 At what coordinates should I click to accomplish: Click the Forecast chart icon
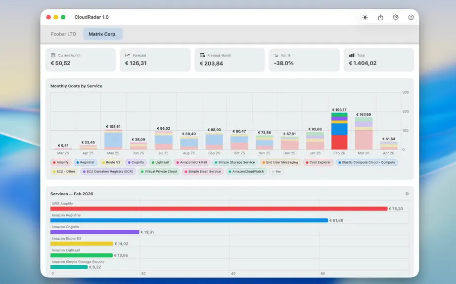128,55
